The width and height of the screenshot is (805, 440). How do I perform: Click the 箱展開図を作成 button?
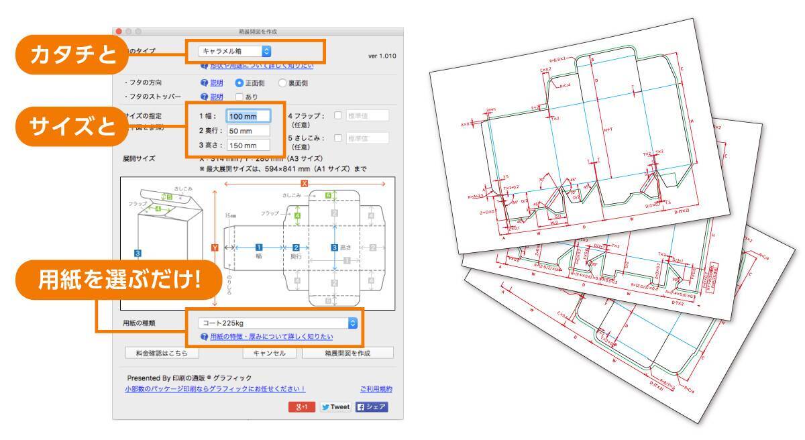347,353
